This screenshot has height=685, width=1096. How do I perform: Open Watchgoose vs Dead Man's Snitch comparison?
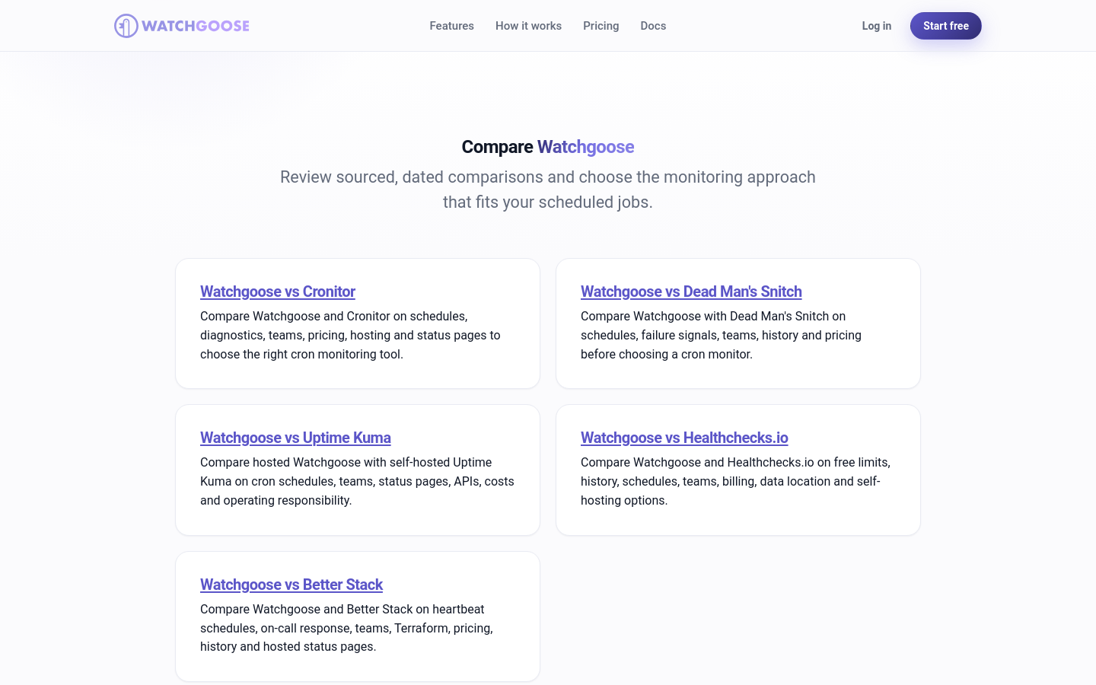point(691,292)
